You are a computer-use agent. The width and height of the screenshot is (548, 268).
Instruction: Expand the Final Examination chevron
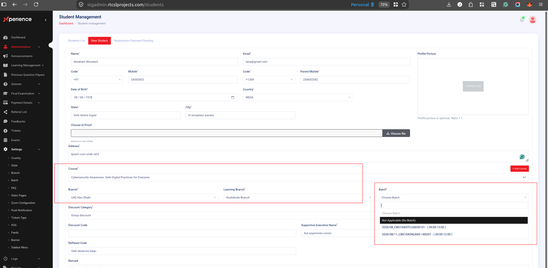click(39, 94)
